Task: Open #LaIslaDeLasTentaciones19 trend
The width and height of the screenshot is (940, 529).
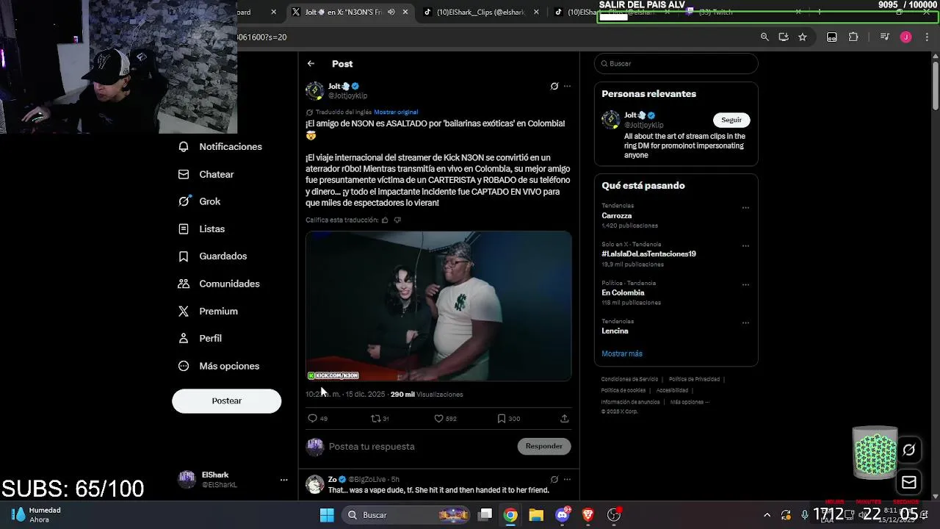Action: point(648,254)
